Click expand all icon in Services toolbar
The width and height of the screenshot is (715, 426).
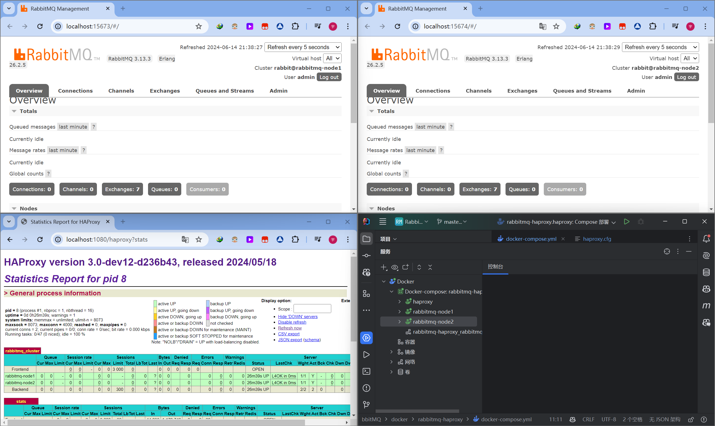pos(419,267)
